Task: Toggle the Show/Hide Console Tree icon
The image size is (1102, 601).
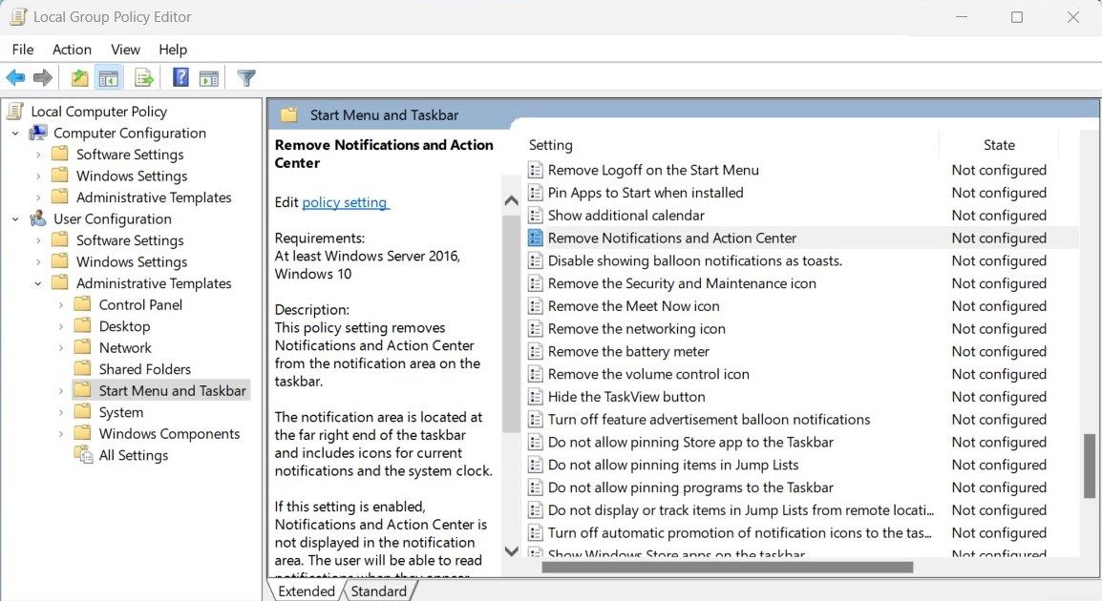Action: pyautogui.click(x=109, y=77)
